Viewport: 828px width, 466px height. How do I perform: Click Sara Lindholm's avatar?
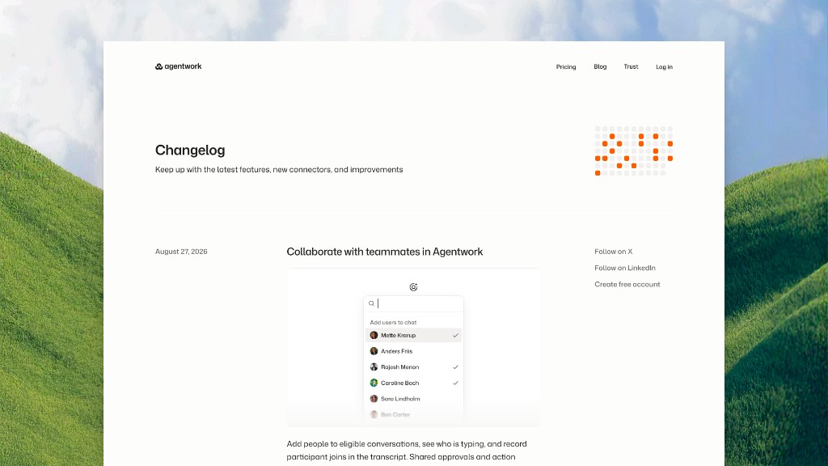coord(374,399)
